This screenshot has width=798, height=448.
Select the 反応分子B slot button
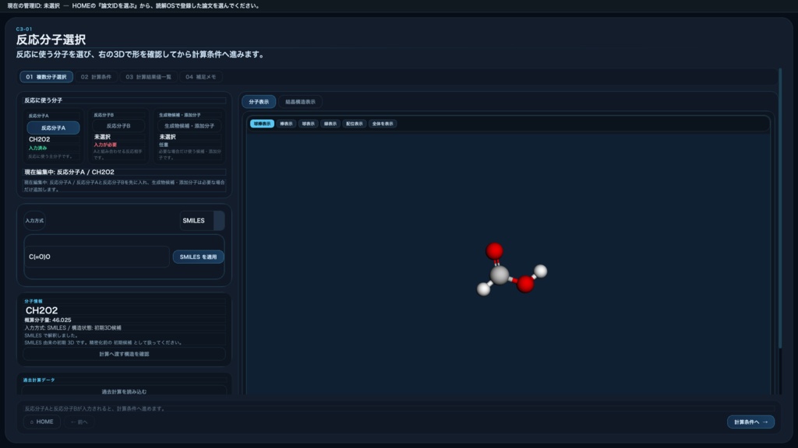point(118,125)
